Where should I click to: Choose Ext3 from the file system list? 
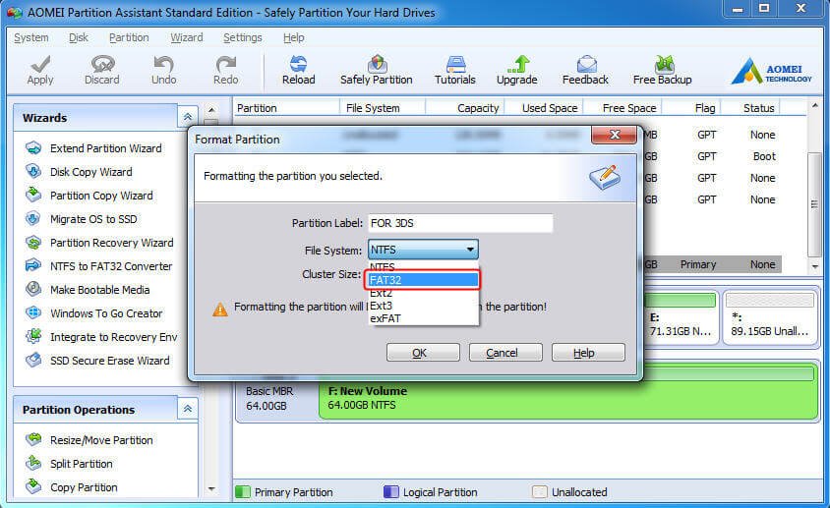pyautogui.click(x=423, y=306)
